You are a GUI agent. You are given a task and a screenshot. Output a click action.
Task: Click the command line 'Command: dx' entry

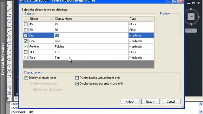(x=22, y=112)
